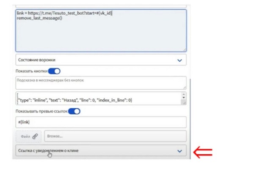
Task: Click into the #{link} input field
Action: pos(101,122)
